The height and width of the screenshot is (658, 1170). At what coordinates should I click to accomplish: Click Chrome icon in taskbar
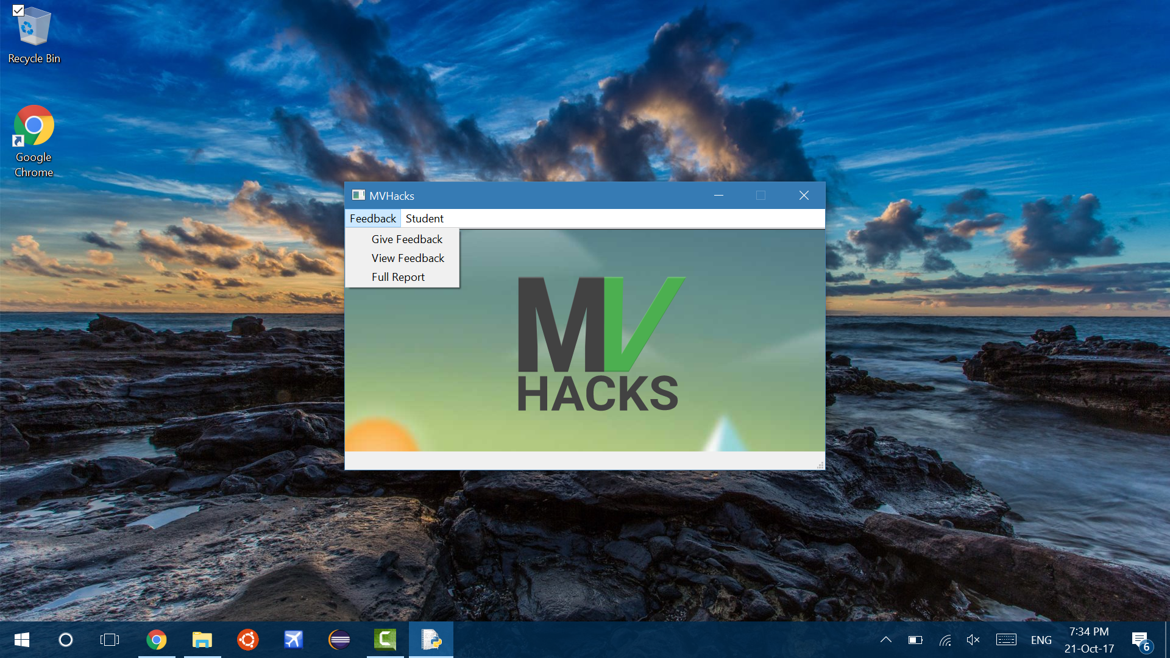click(157, 640)
